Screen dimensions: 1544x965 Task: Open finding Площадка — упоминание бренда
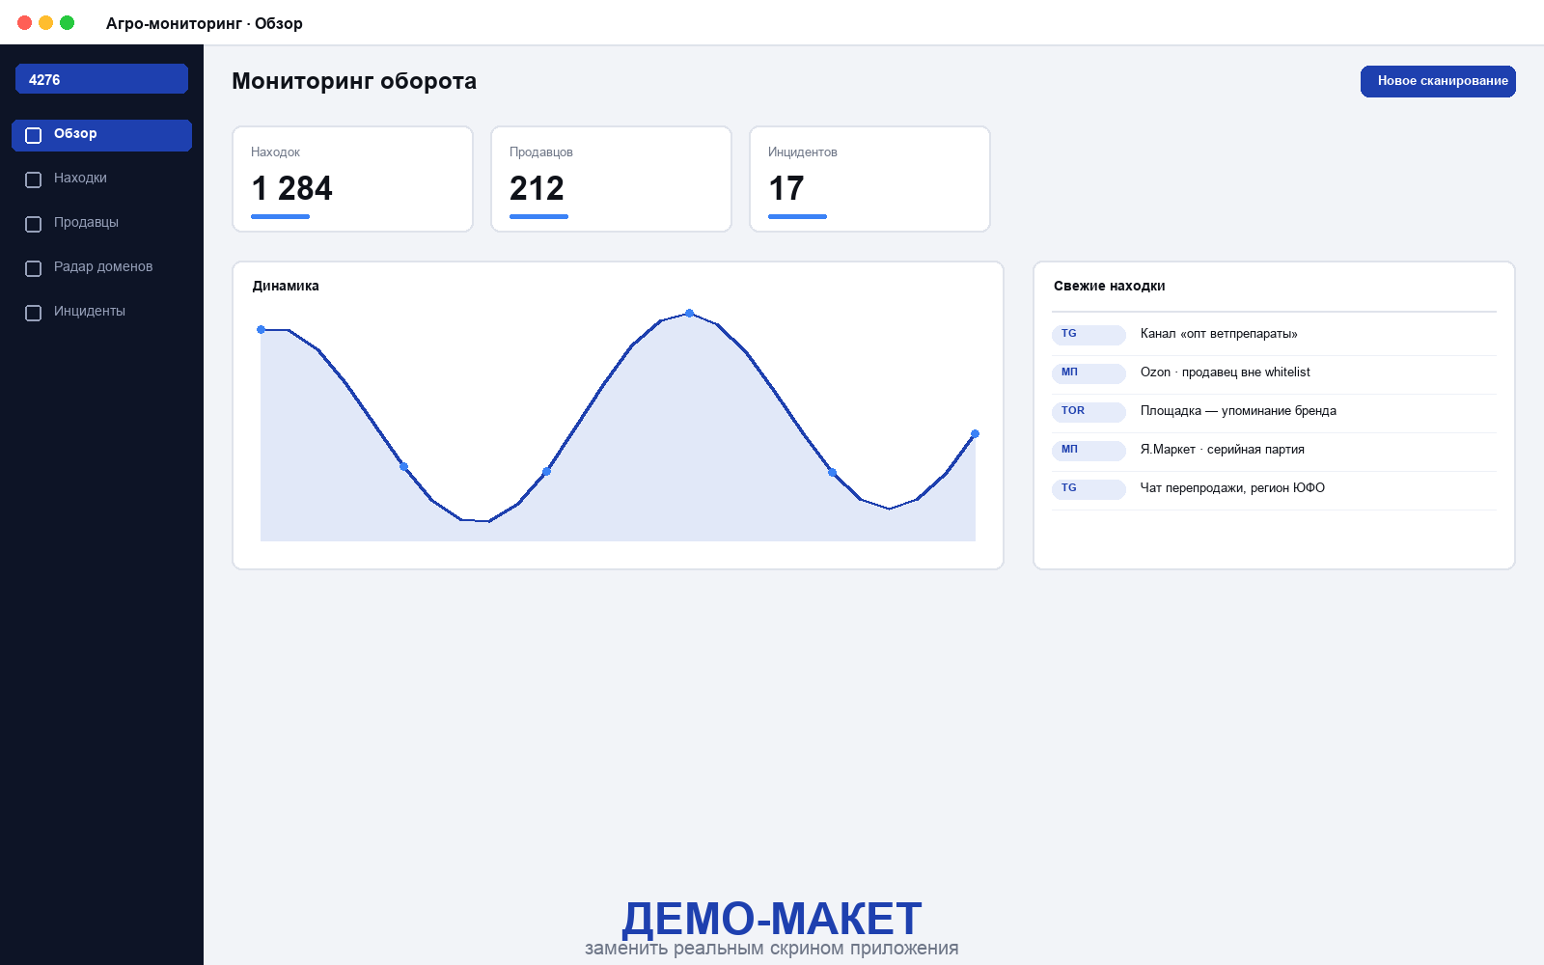pyautogui.click(x=1274, y=413)
